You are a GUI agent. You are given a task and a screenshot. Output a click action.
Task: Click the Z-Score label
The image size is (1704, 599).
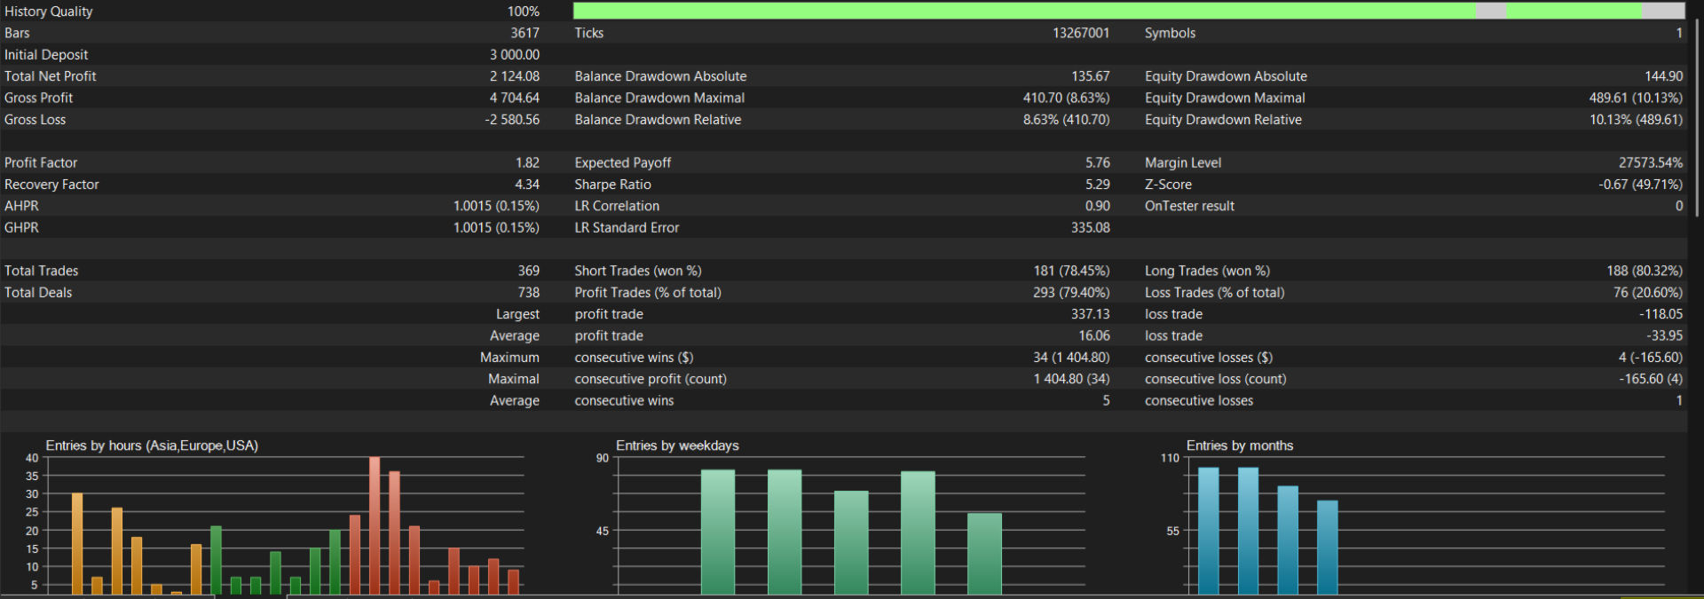(x=1168, y=185)
